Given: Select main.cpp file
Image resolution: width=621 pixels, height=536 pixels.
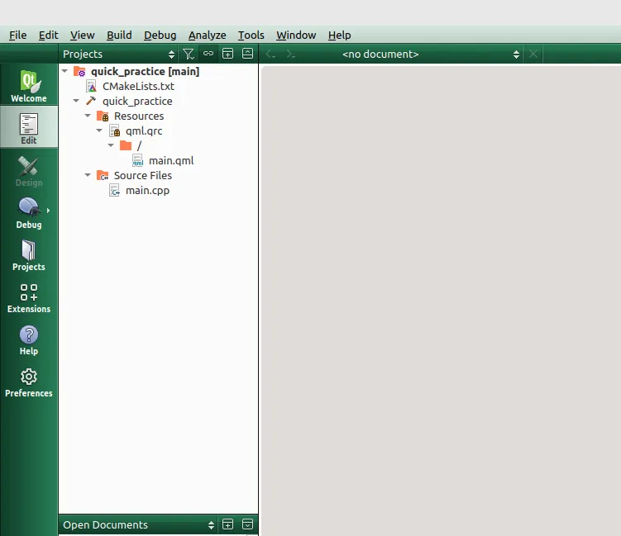Looking at the screenshot, I should [147, 190].
